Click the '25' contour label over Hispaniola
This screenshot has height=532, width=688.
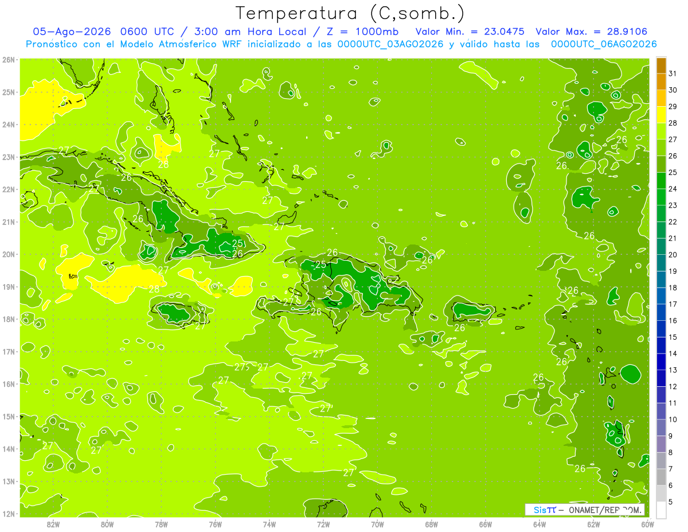[320, 265]
